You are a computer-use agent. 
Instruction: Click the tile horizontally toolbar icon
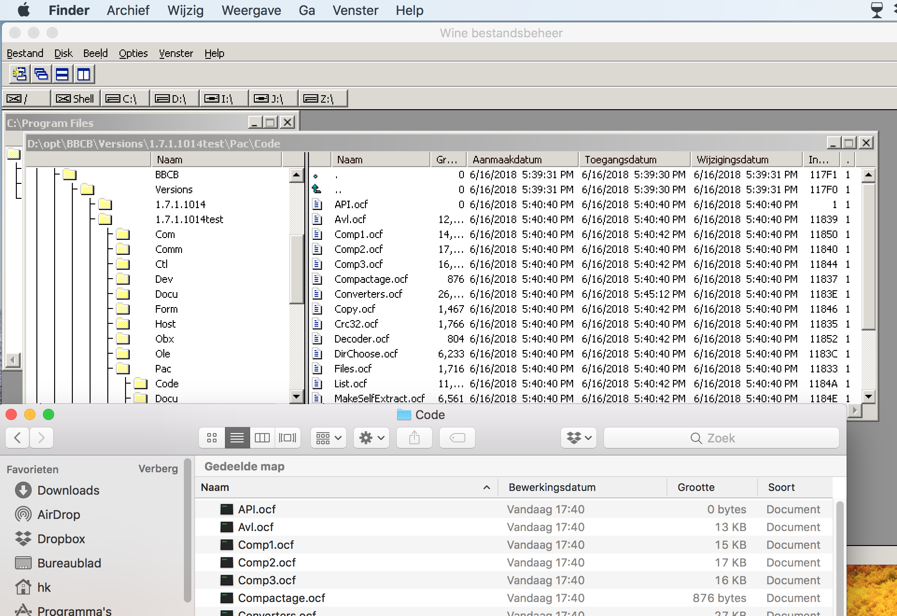click(x=62, y=74)
